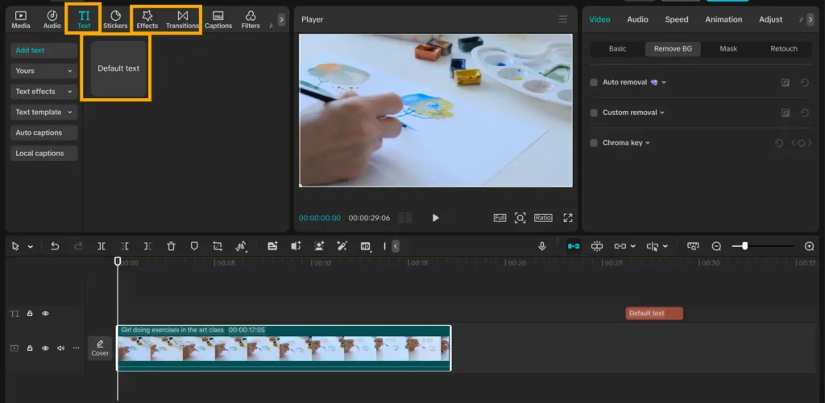Screen dimensions: 825x403
Task: Switch to the Animation tab
Action: coord(723,19)
